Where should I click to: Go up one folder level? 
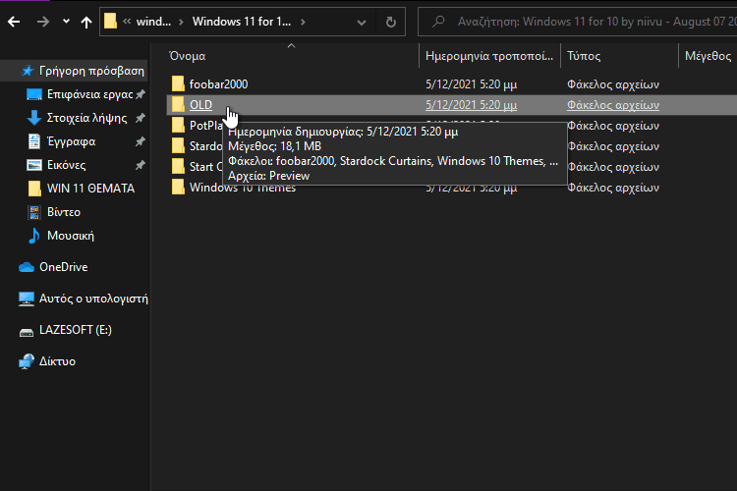click(86, 22)
